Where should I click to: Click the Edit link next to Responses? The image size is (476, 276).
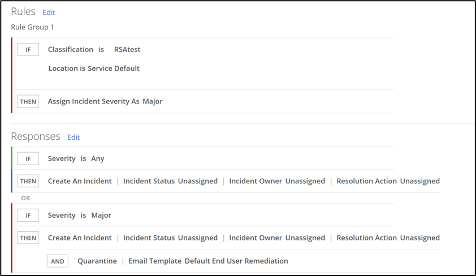pos(73,137)
